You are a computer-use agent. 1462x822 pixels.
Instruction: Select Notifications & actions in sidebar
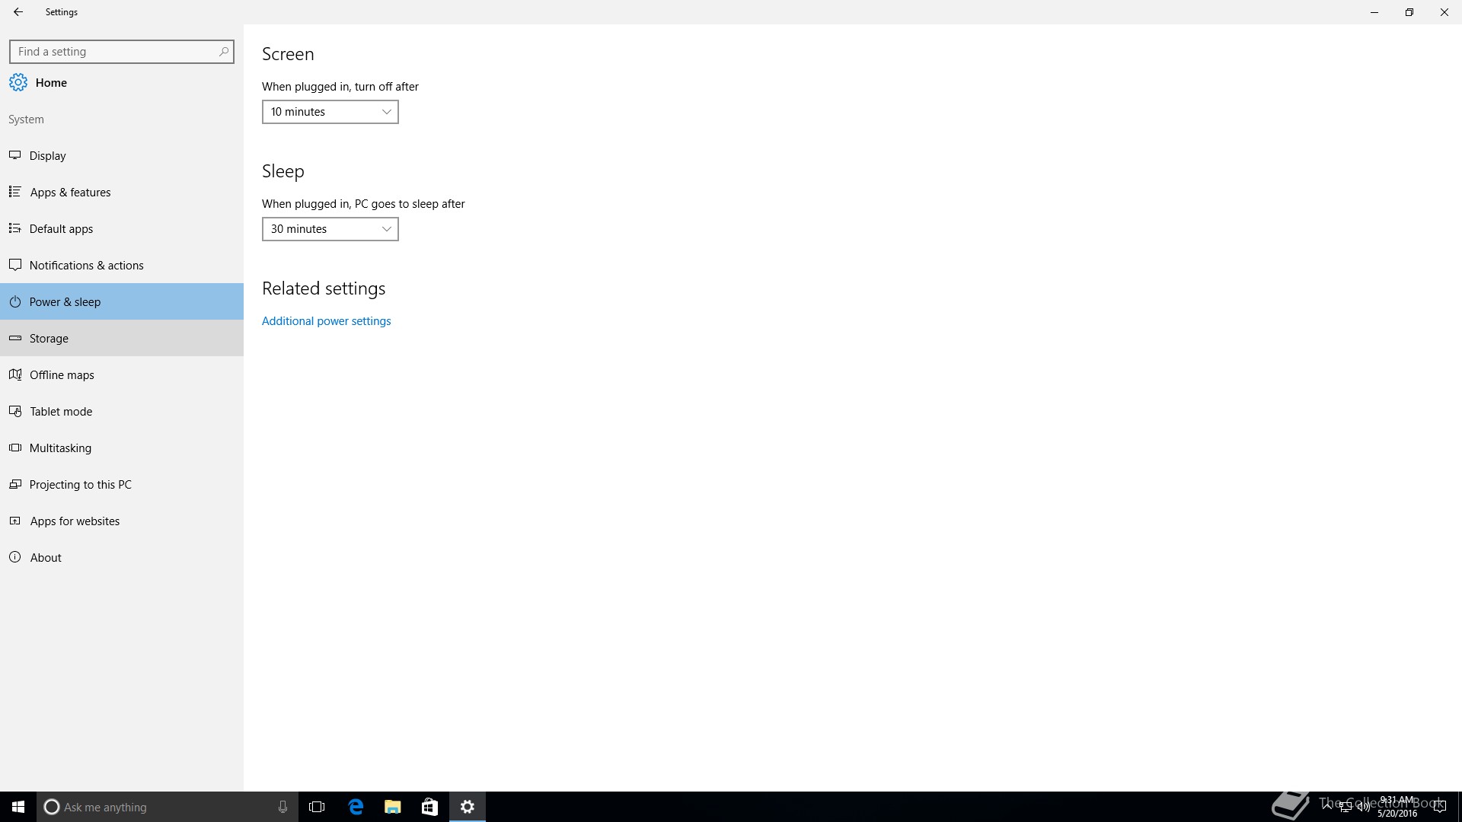(x=86, y=266)
